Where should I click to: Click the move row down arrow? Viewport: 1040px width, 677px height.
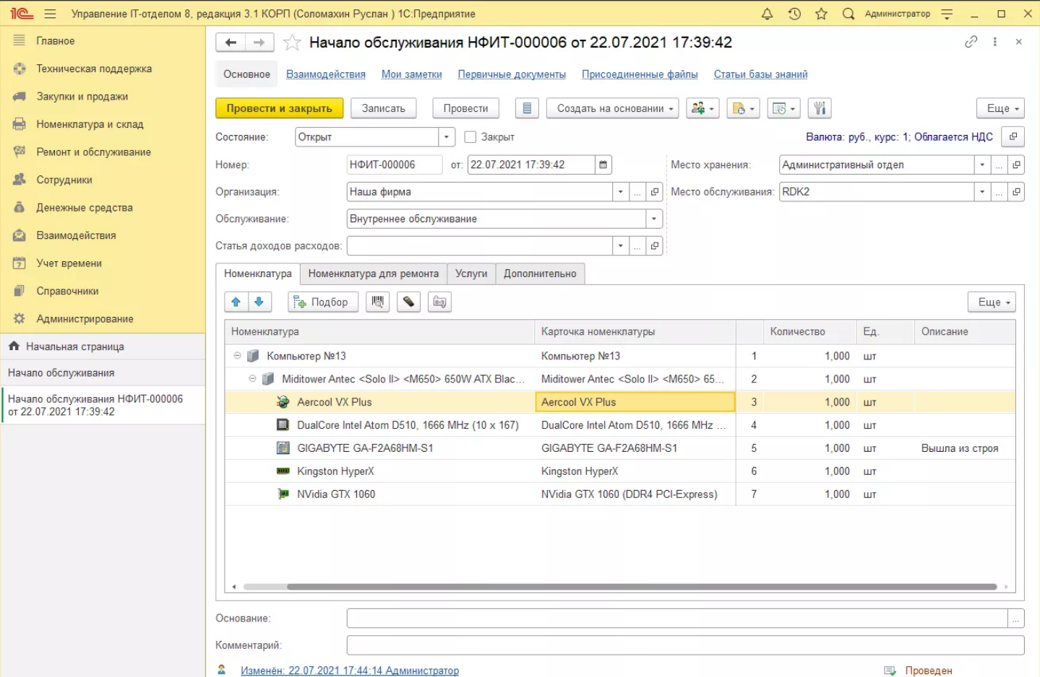pyautogui.click(x=259, y=302)
